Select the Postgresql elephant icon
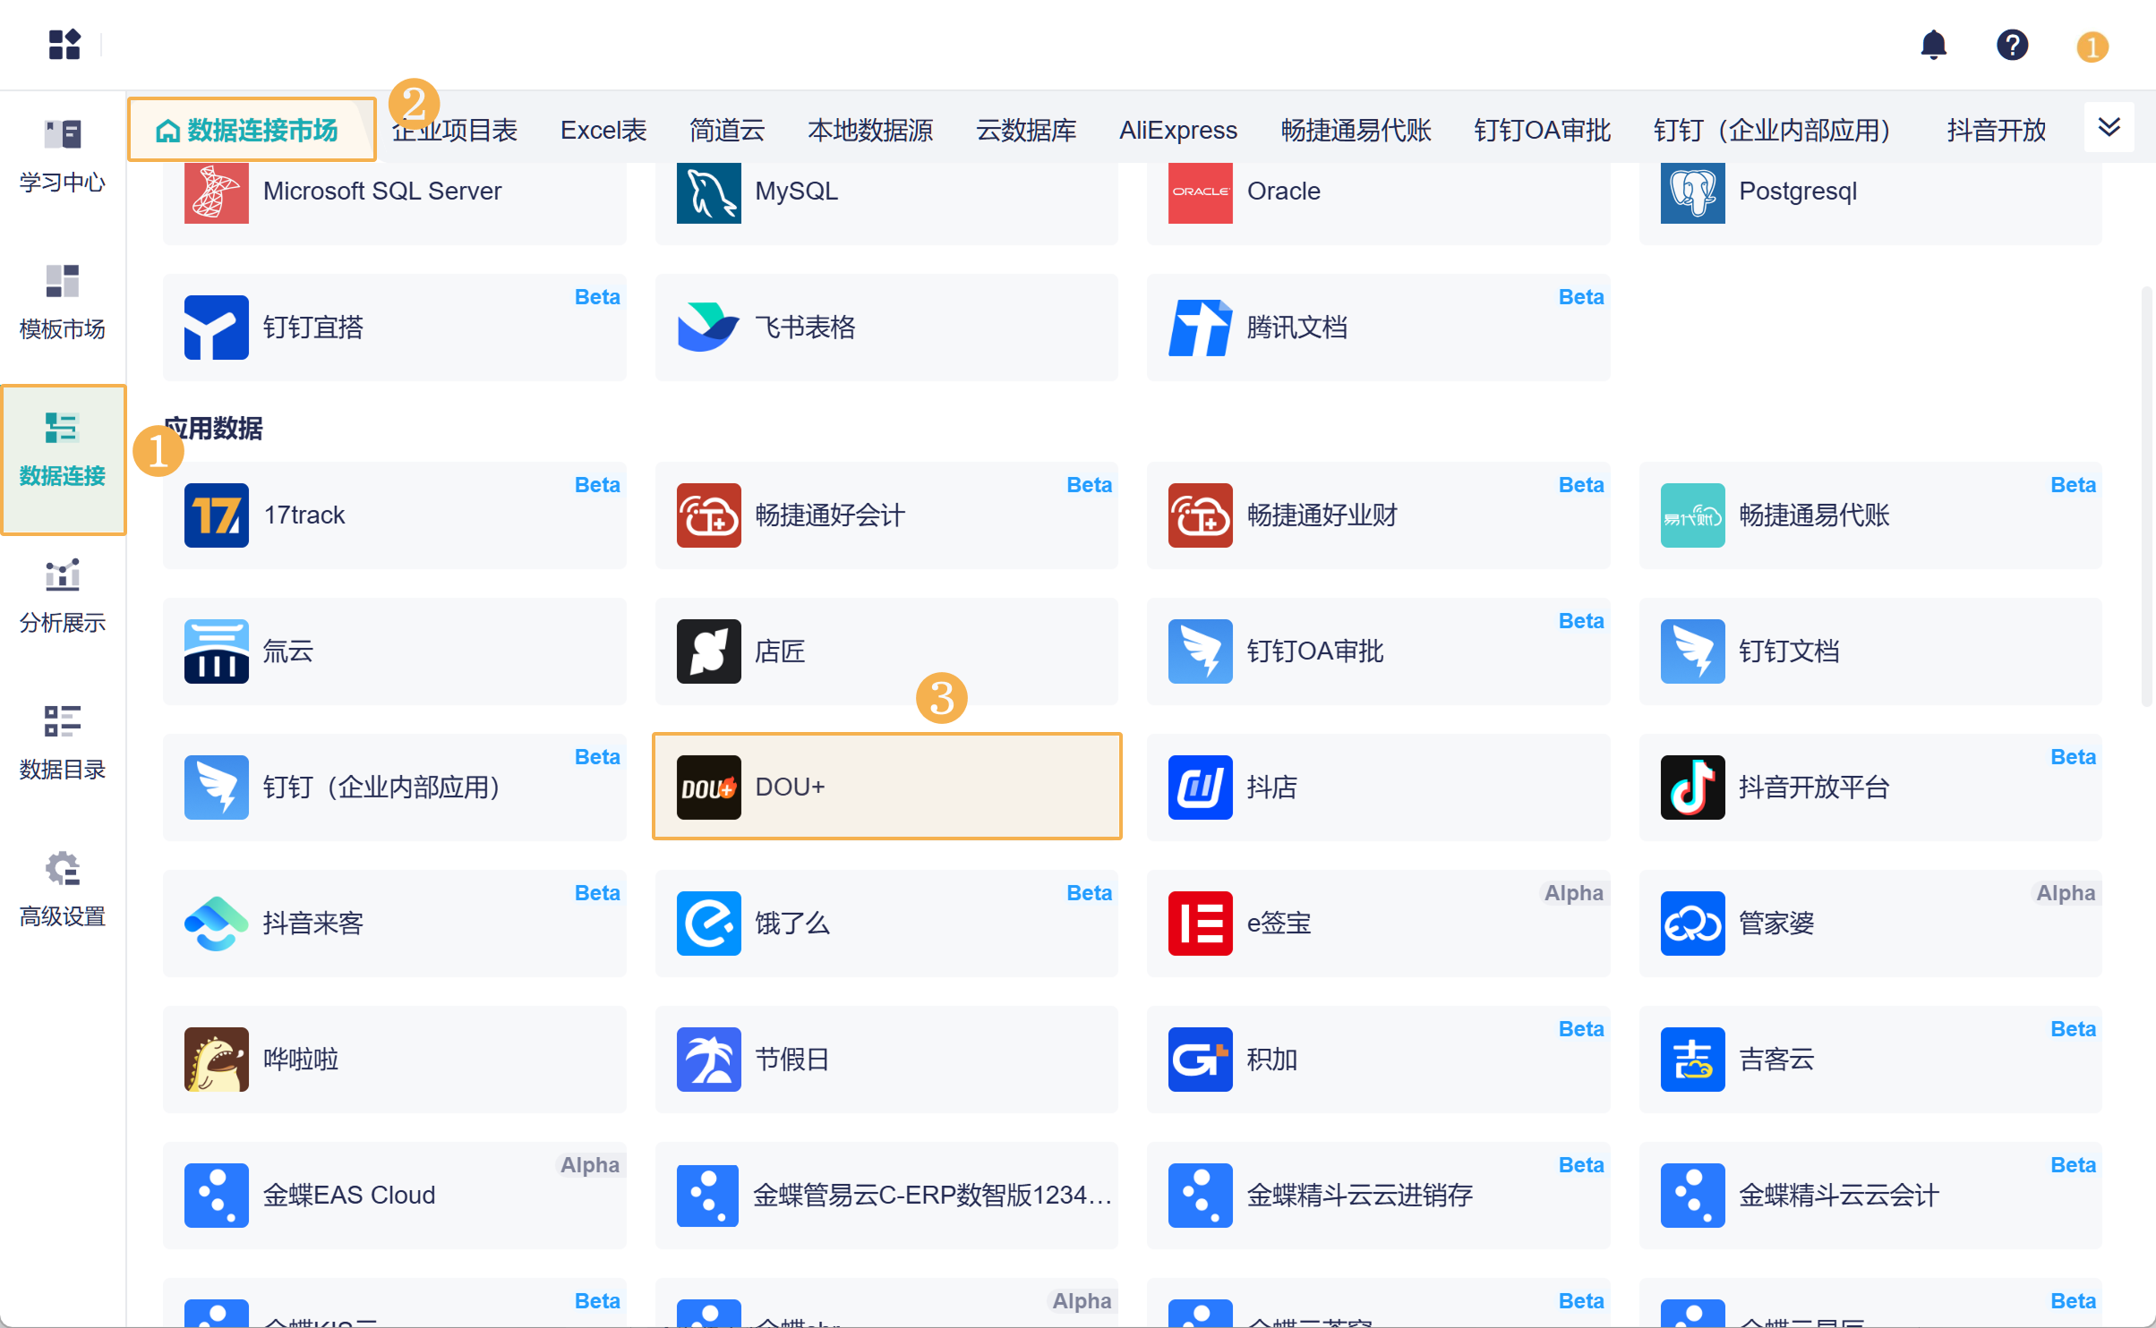The image size is (2156, 1328). (x=1692, y=192)
